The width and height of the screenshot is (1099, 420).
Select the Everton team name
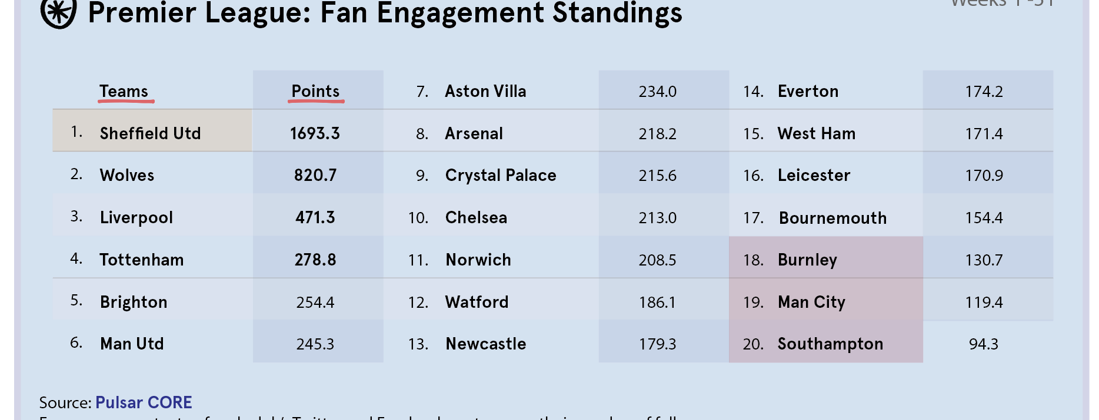click(x=808, y=92)
